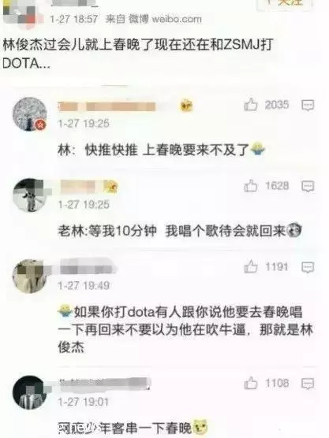The width and height of the screenshot is (329, 438).
Task: Like the comment with 1108 likes
Action: [x=251, y=383]
